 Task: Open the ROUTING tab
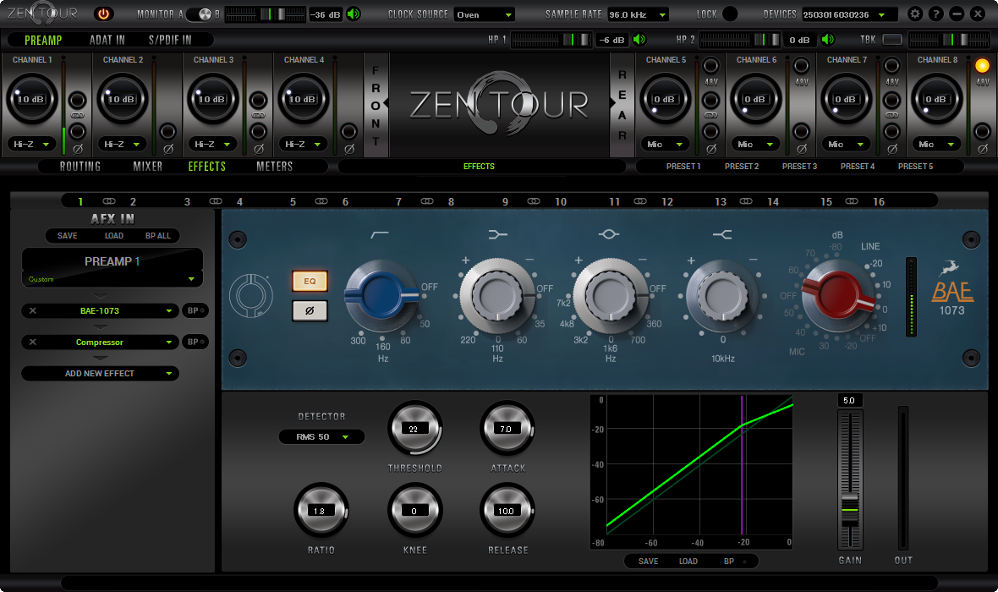[80, 166]
